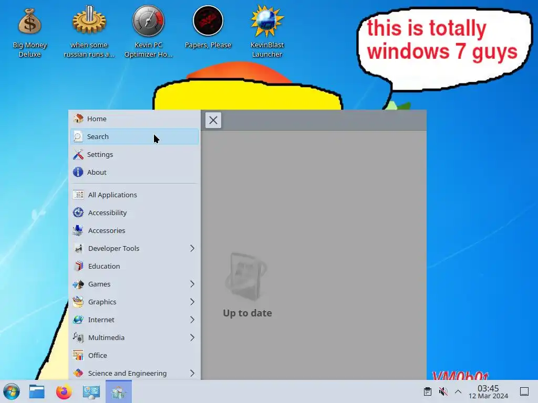Launch Kevin PC Optimizer desktop icon

click(x=148, y=31)
